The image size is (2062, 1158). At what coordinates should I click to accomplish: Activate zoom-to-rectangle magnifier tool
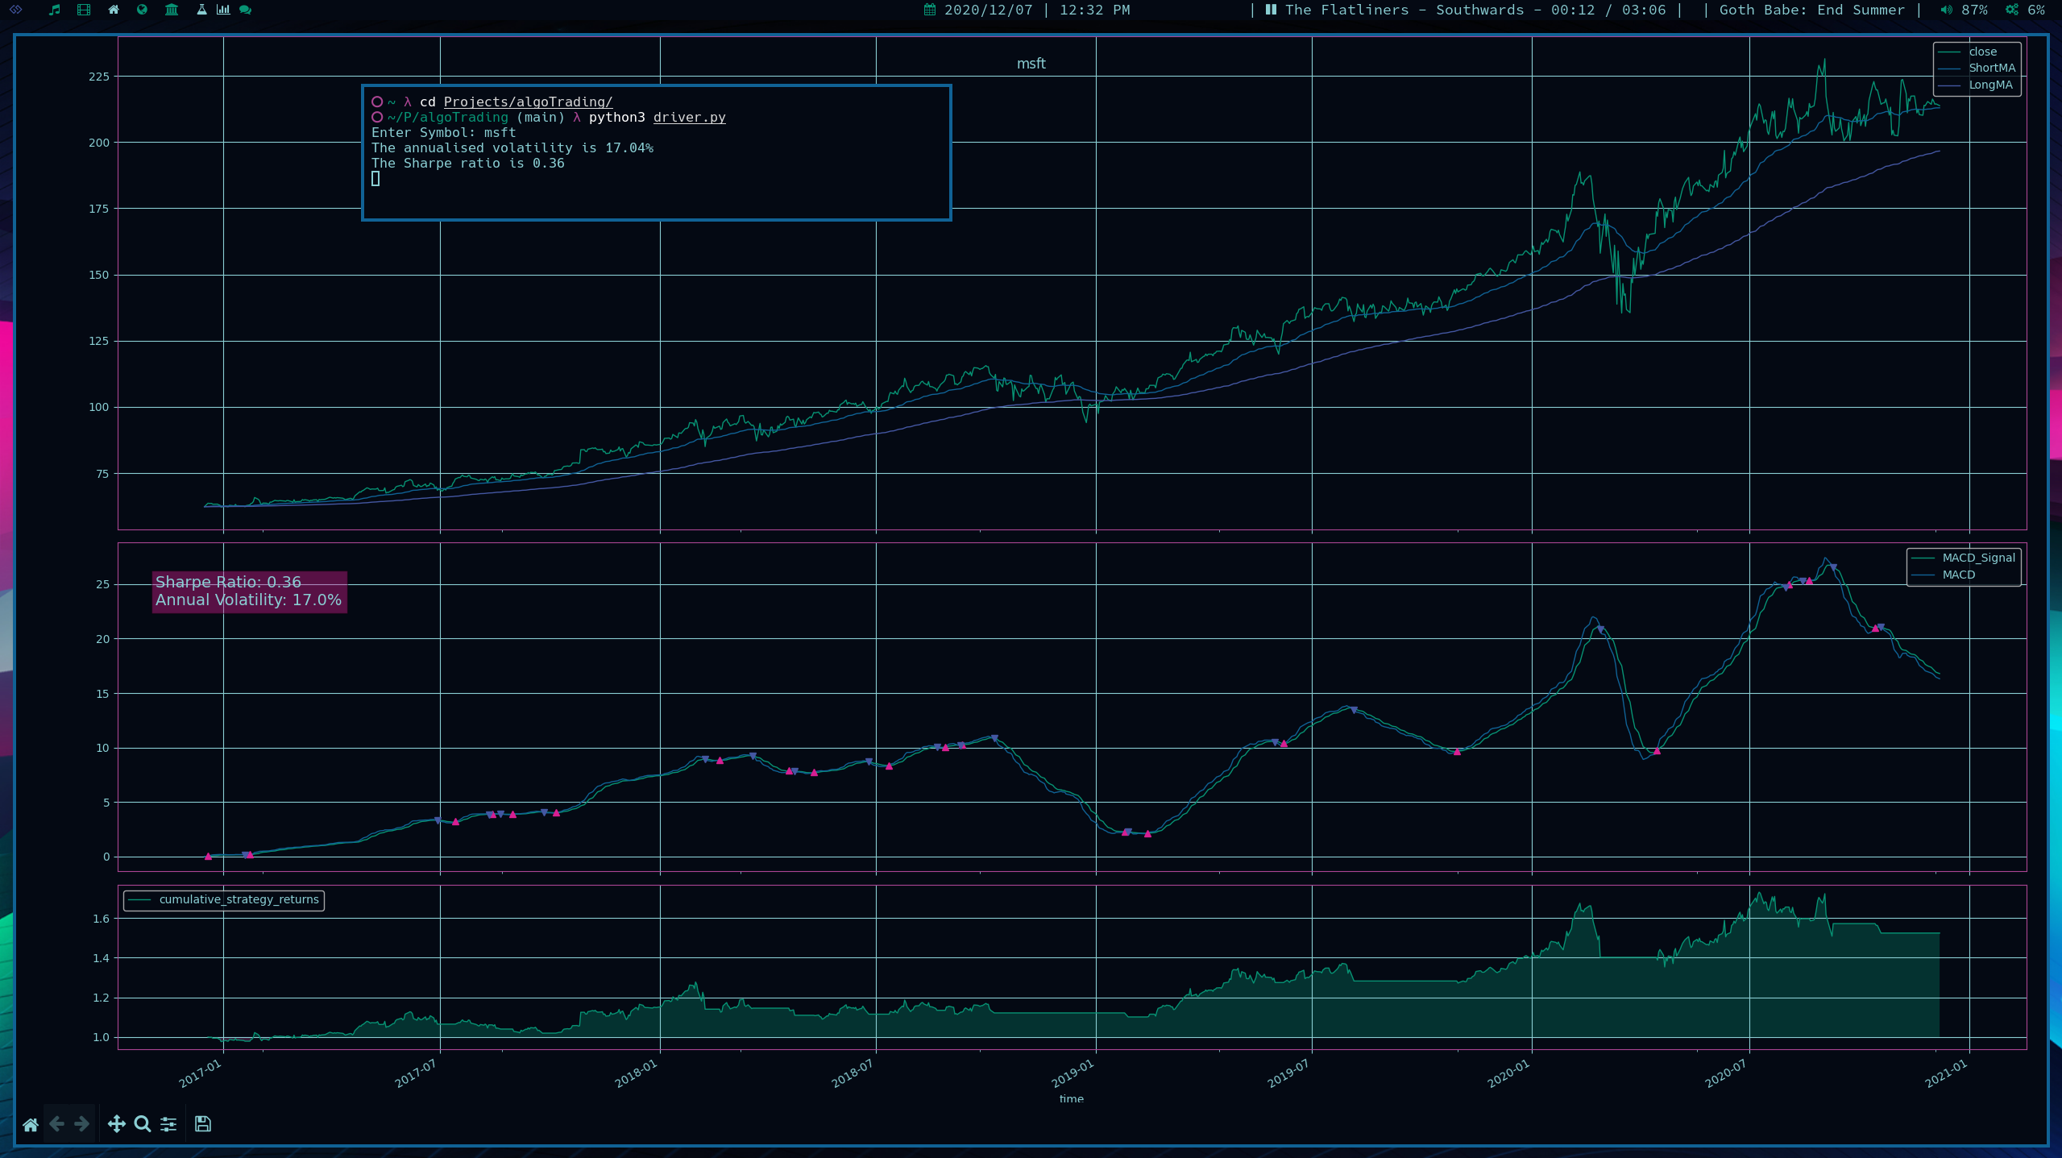click(143, 1124)
